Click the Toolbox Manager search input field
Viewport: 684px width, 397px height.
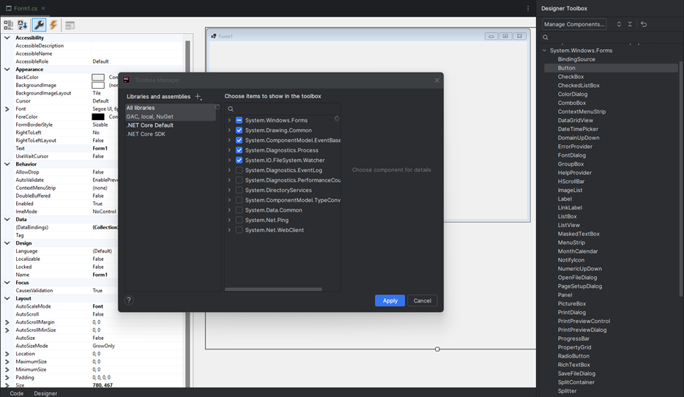pos(283,109)
